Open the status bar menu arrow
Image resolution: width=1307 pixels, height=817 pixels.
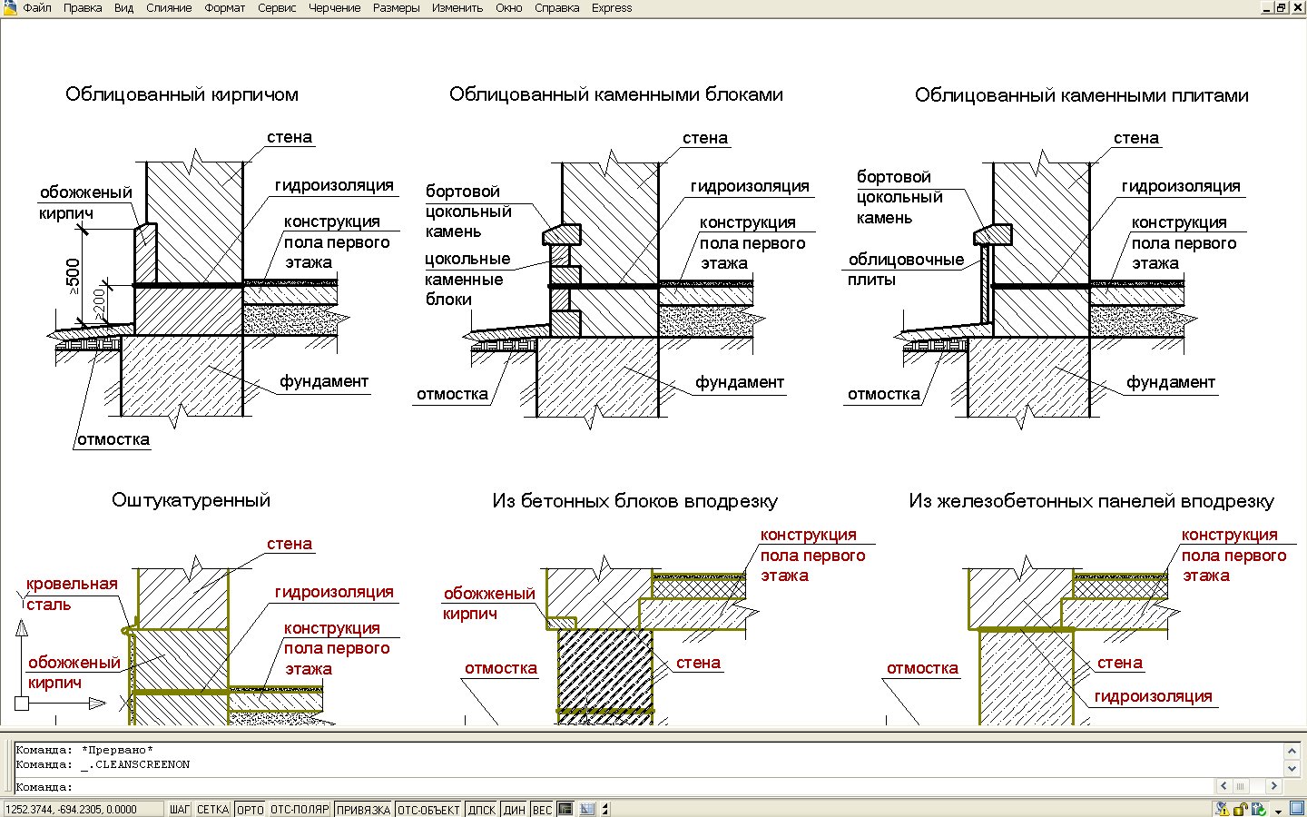[x=1278, y=810]
